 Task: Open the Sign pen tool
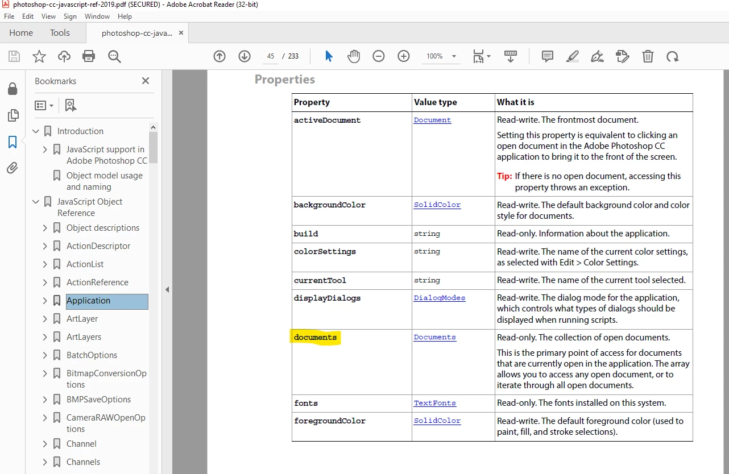coord(597,56)
